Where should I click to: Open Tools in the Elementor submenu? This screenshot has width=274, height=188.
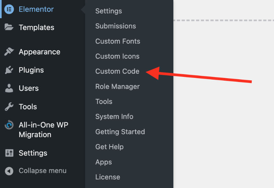[104, 102]
